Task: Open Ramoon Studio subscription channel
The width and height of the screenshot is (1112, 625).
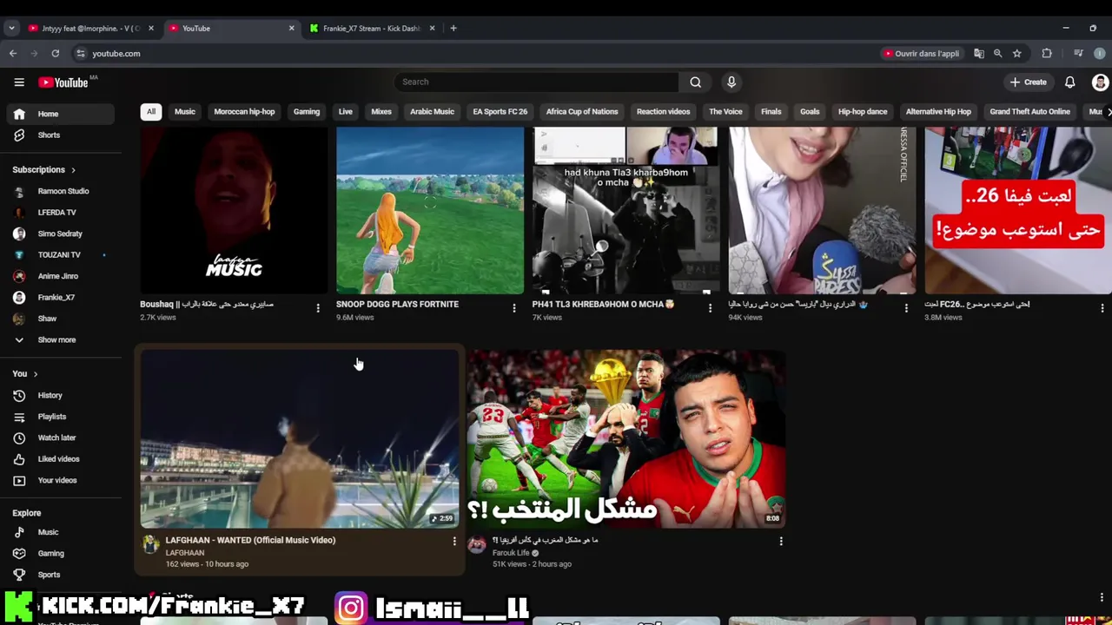Action: tap(60, 191)
